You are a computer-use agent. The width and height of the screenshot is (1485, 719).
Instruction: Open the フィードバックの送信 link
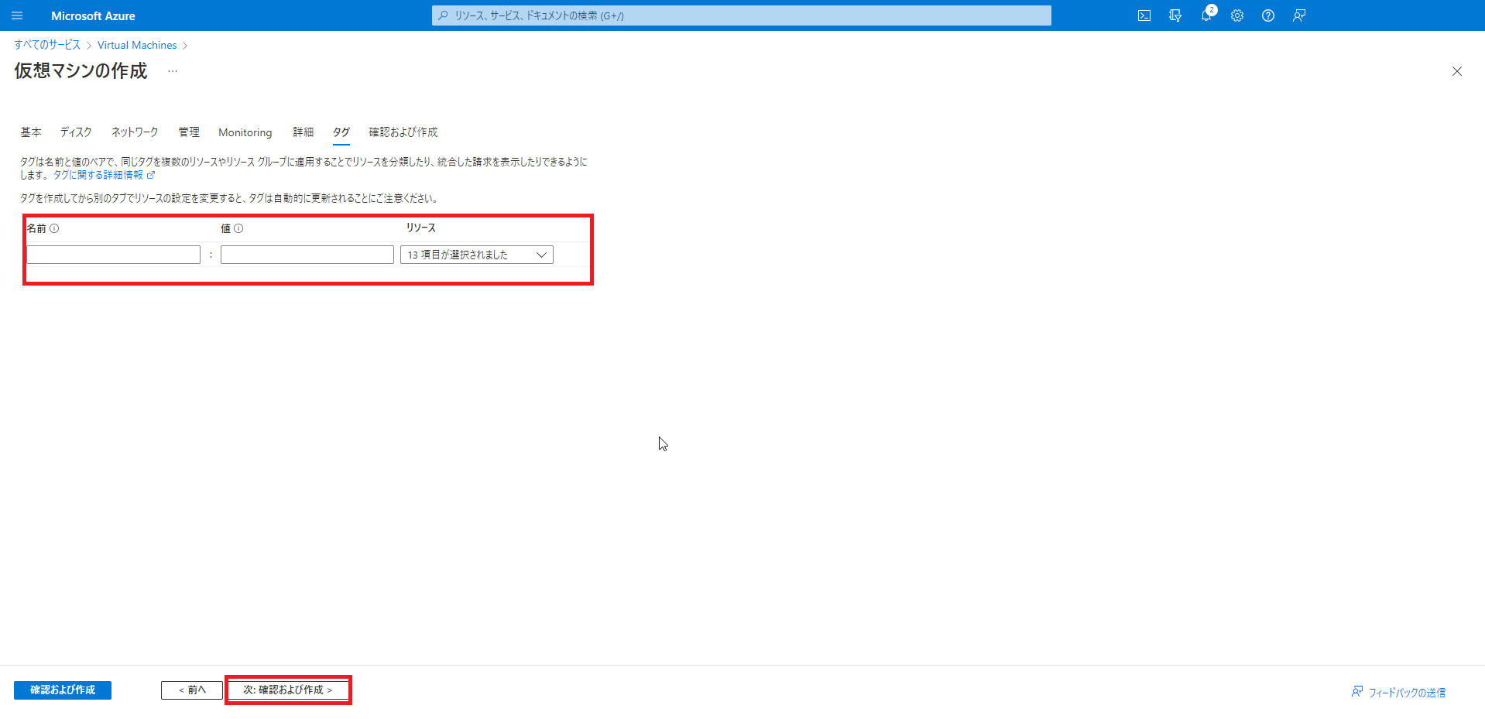(1399, 693)
